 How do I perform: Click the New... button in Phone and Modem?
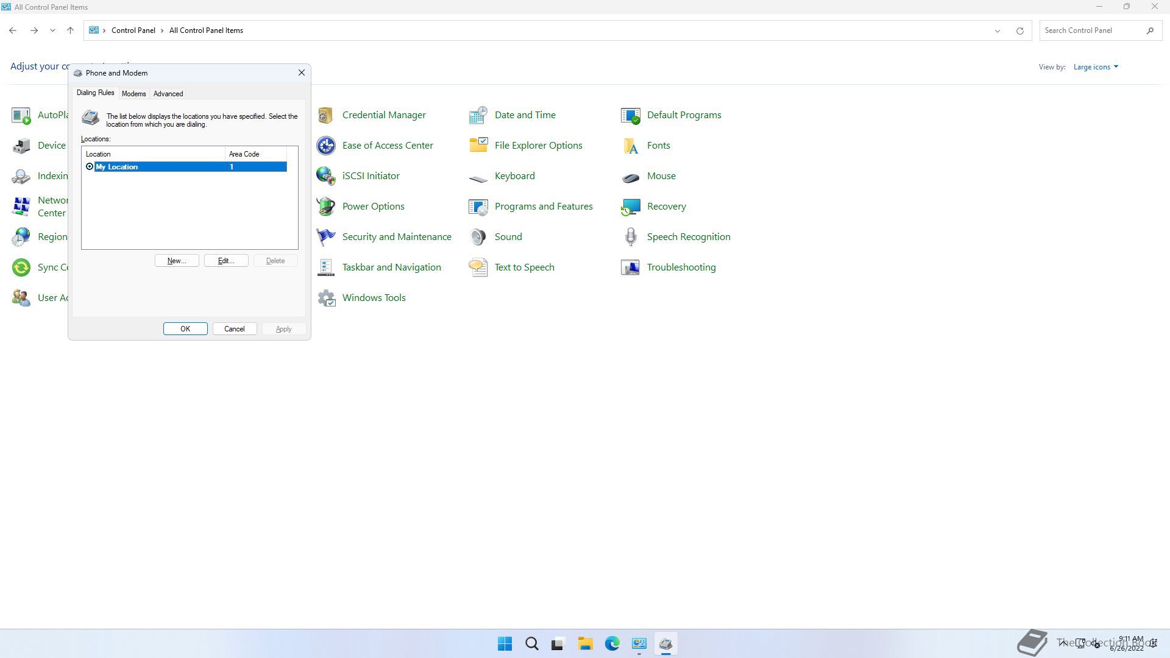pyautogui.click(x=177, y=261)
